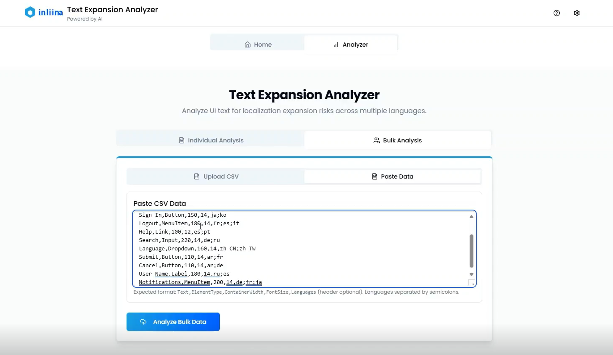Click inside the Paste CSV Data text area
Screen dimensions: 613x355
point(294,248)
